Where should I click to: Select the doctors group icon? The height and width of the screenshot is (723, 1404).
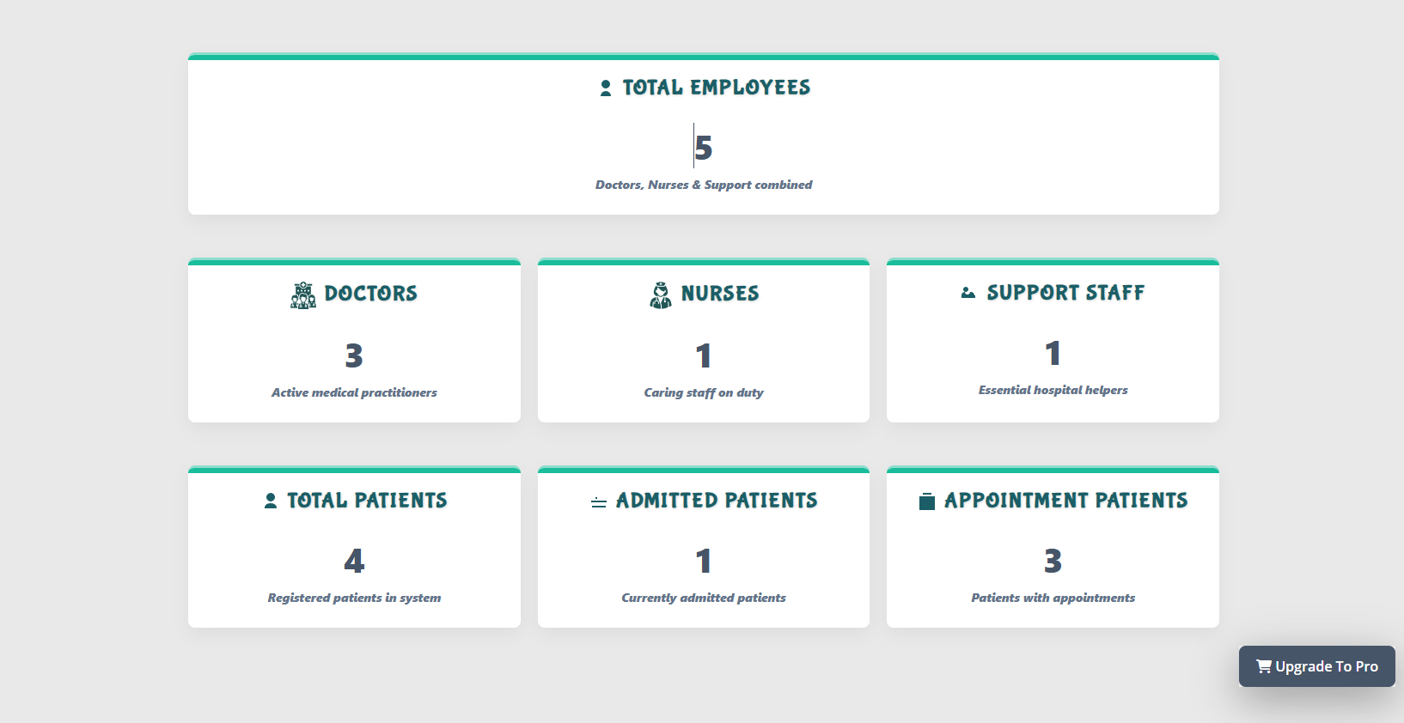point(303,295)
